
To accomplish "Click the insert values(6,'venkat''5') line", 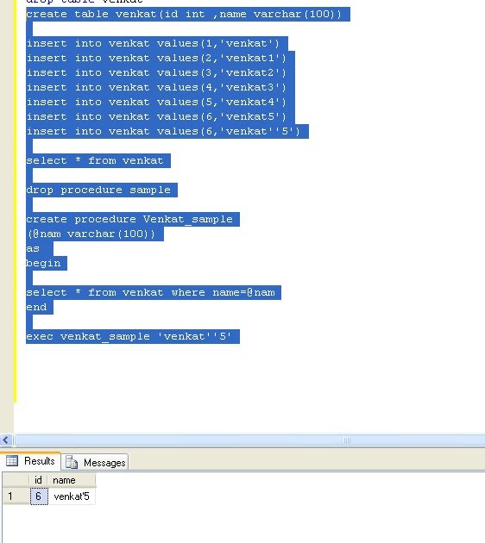I will 163,131.
